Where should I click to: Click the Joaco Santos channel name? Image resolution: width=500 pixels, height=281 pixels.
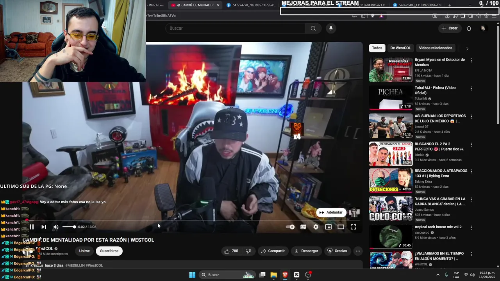coord(426,210)
